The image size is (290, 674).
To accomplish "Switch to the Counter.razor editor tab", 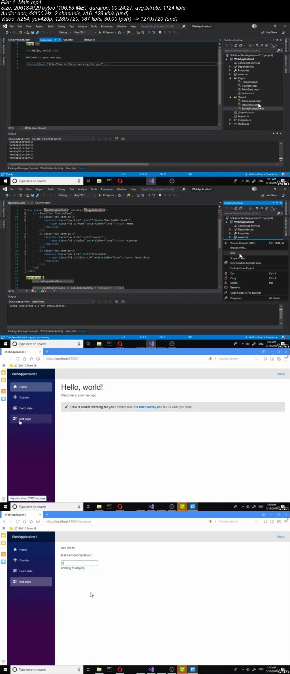I will coord(43,203).
